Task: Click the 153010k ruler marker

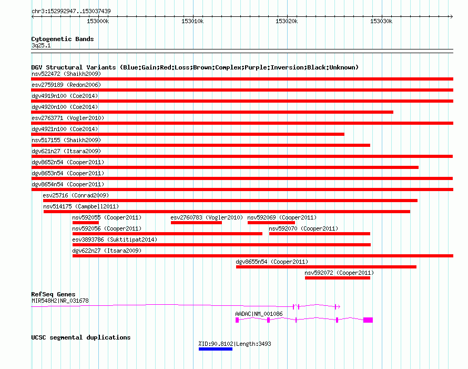Action: pyautogui.click(x=192, y=21)
